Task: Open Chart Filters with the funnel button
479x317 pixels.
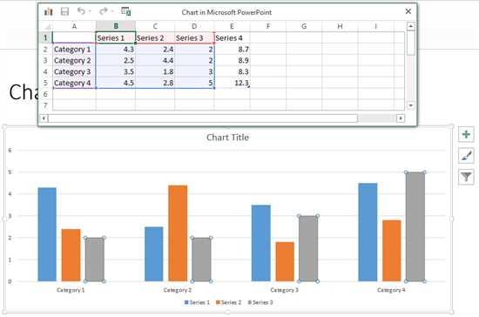Action: click(466, 177)
